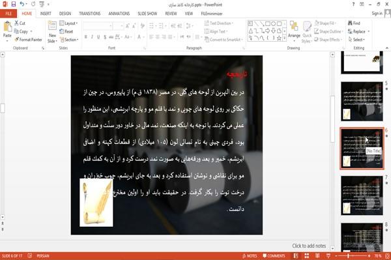The width and height of the screenshot is (391, 260).
Task: Click the Paste clipboard icon
Action: (x=7, y=27)
